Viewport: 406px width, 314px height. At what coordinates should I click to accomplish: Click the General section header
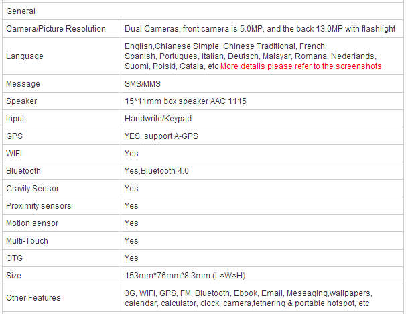(x=21, y=11)
